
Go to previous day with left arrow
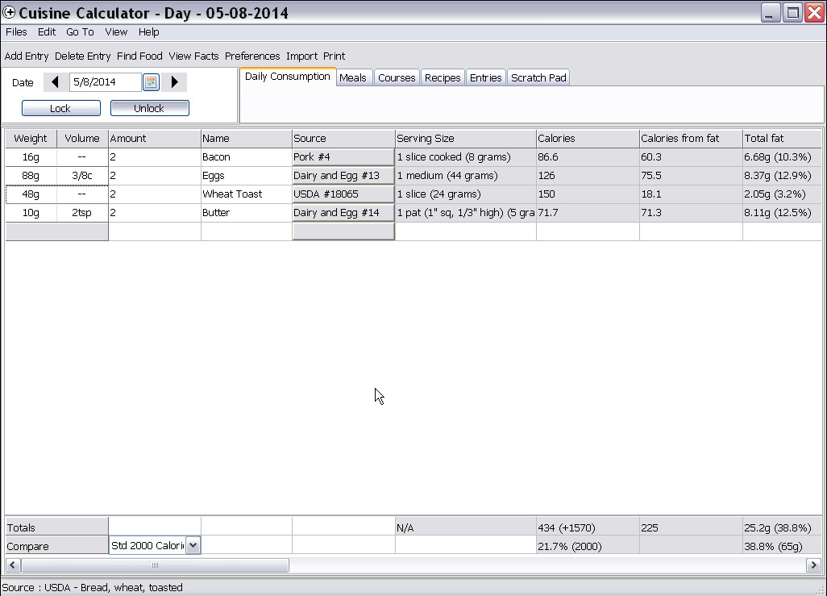point(56,81)
